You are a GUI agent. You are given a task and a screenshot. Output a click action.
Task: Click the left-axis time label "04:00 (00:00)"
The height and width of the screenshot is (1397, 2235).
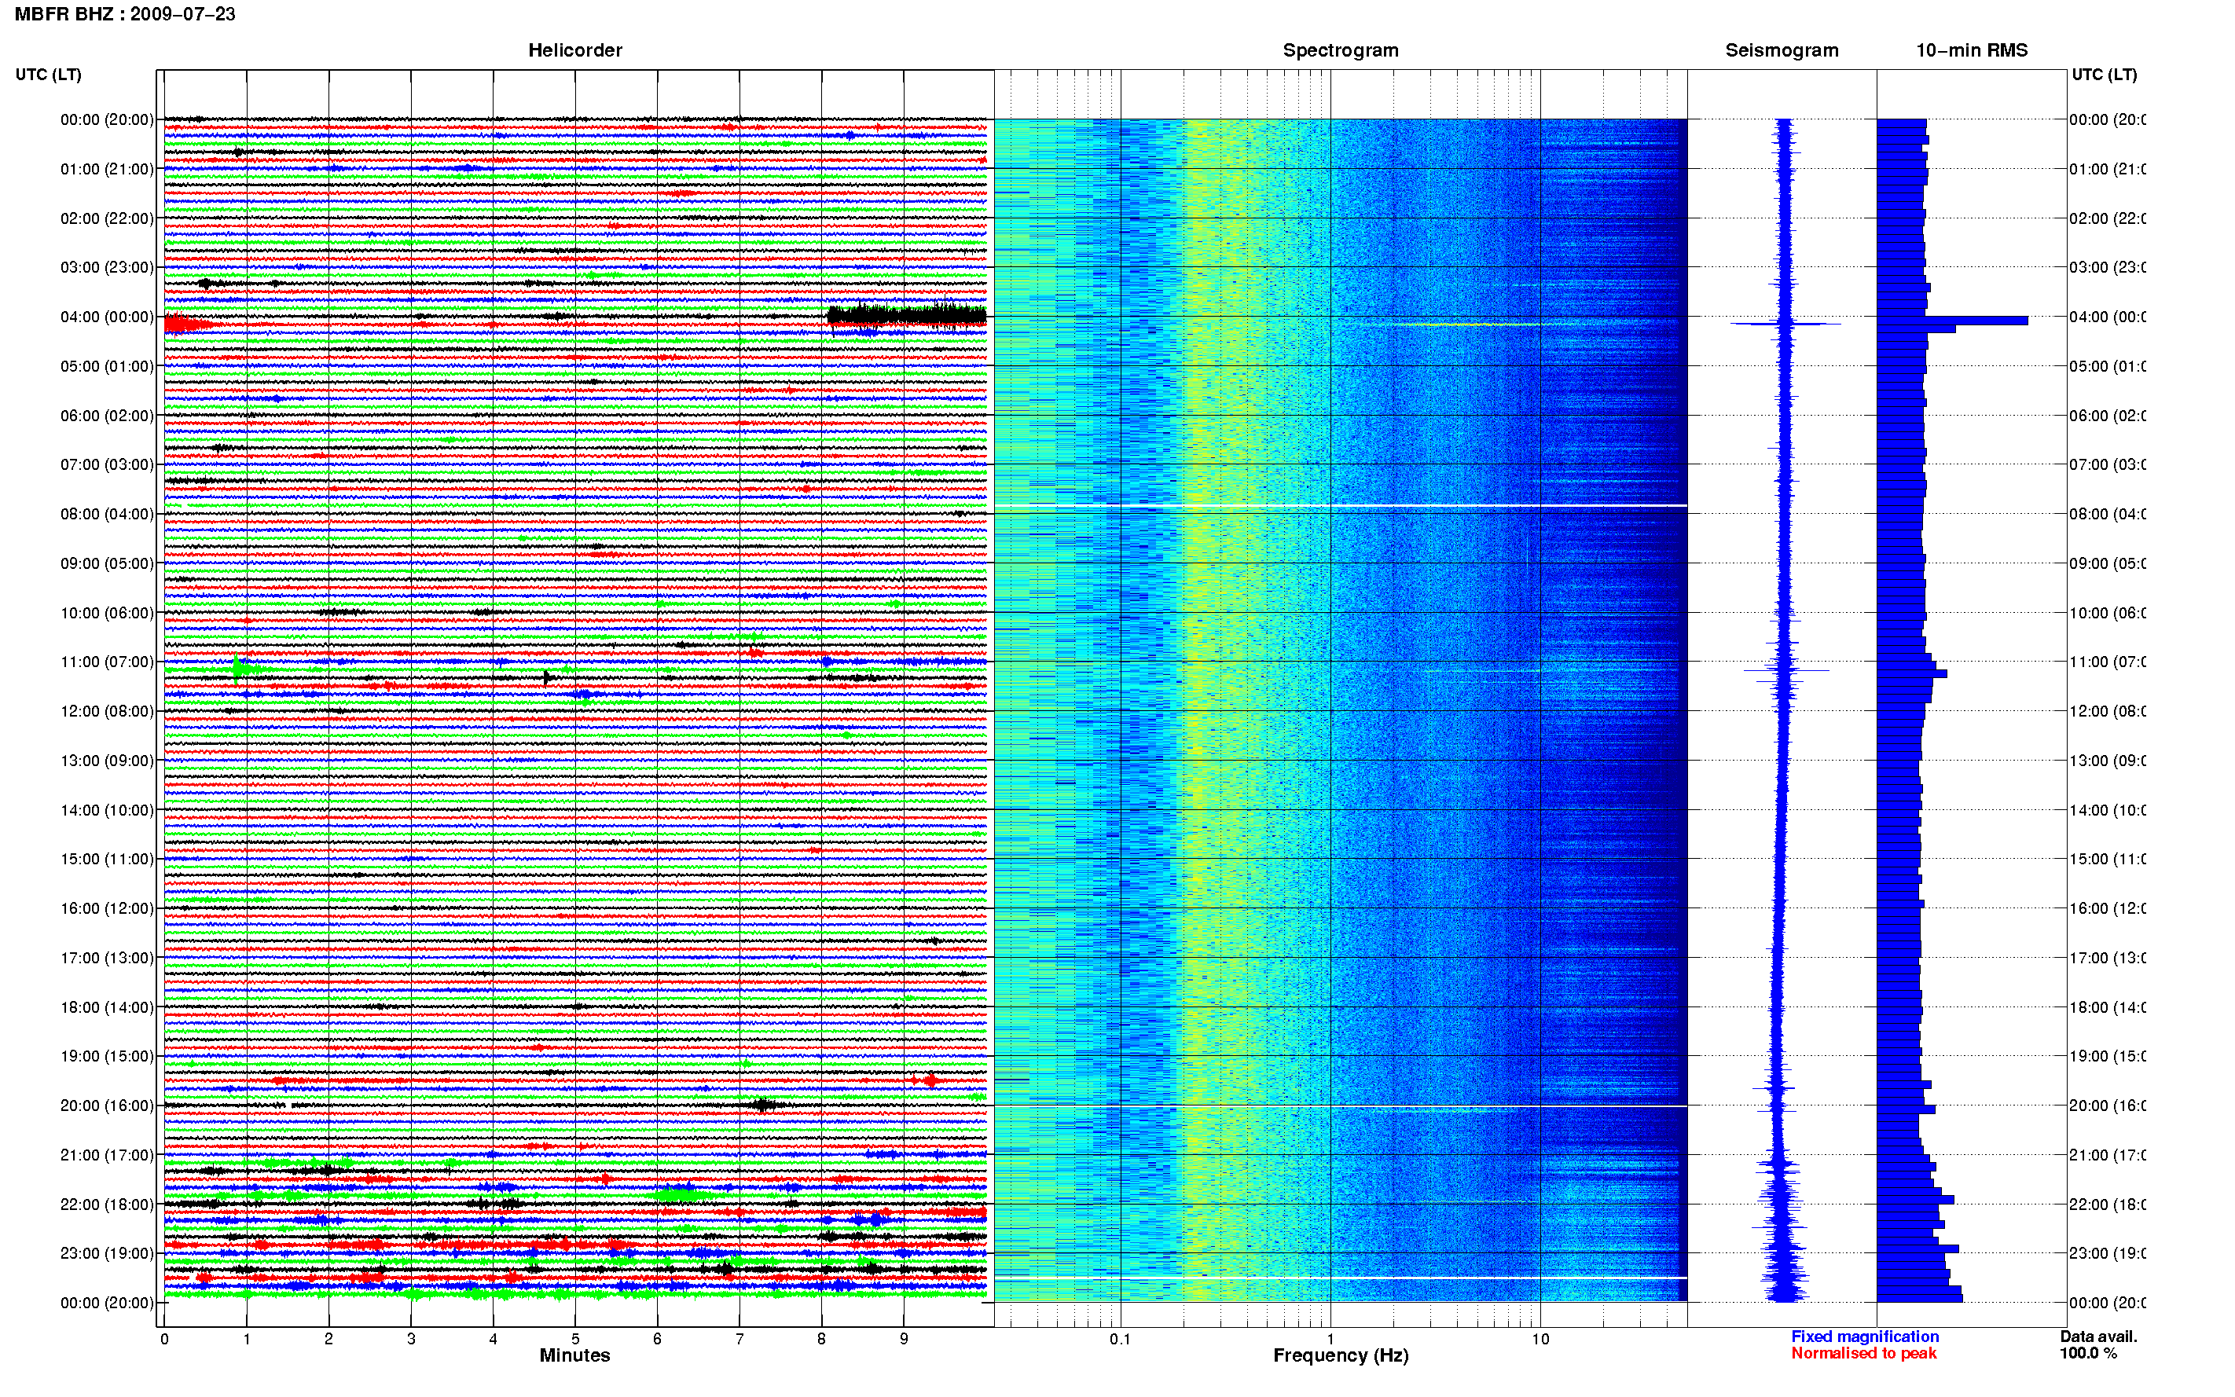click(x=107, y=317)
